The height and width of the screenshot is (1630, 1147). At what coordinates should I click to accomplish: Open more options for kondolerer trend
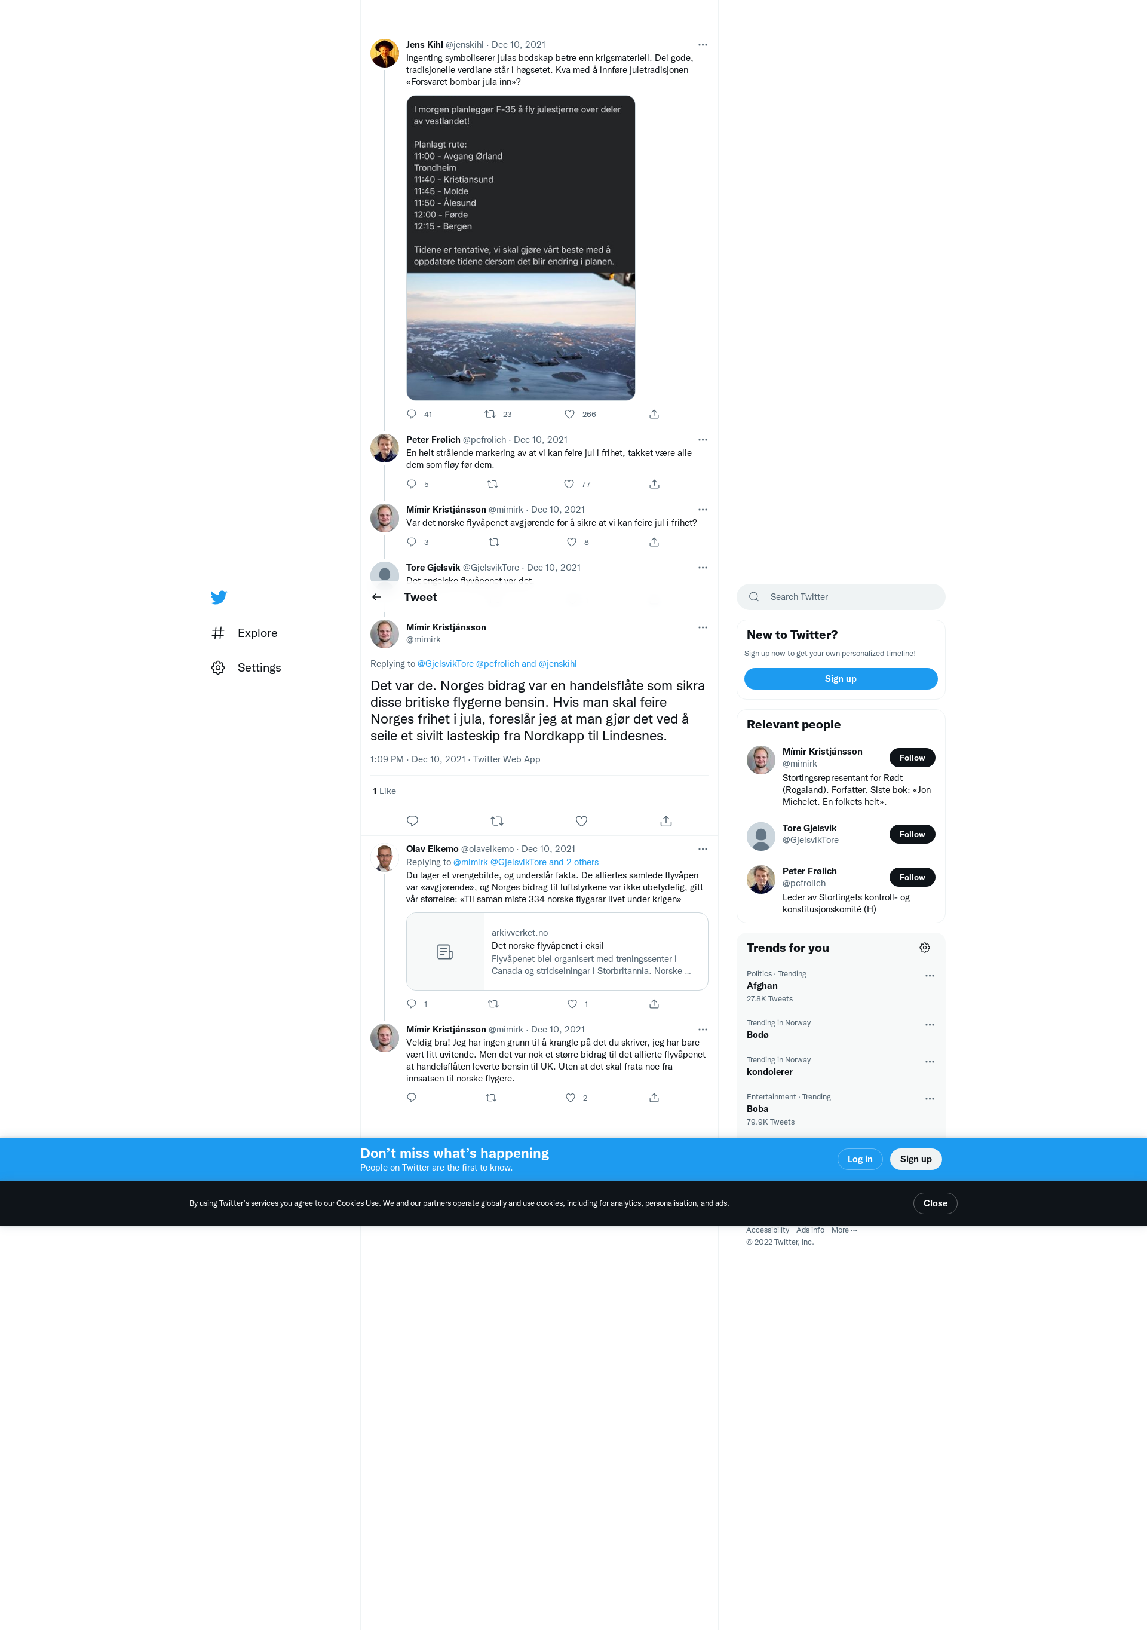930,1061
